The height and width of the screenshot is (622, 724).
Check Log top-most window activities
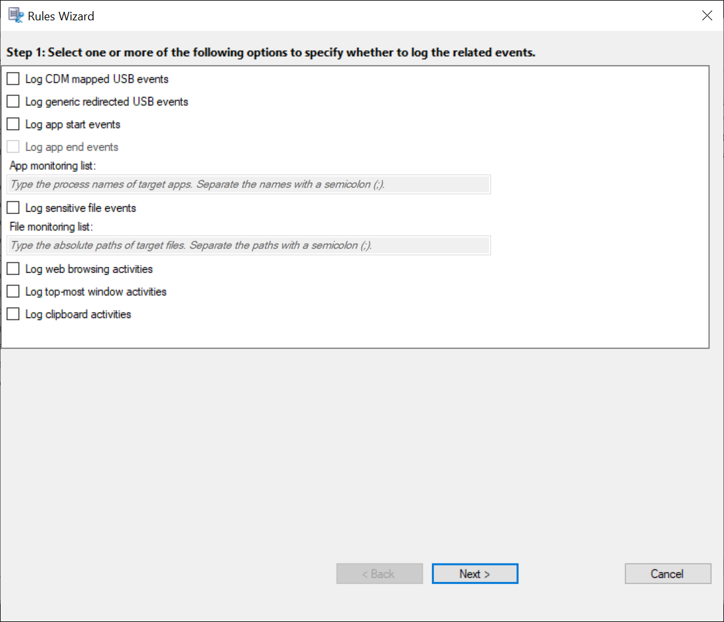click(x=13, y=291)
